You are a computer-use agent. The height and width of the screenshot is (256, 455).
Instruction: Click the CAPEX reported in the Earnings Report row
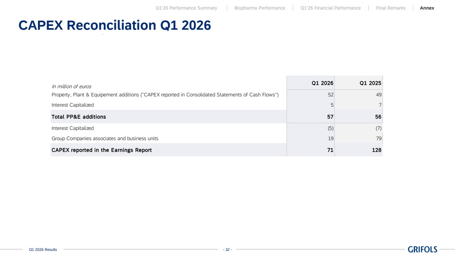point(216,150)
